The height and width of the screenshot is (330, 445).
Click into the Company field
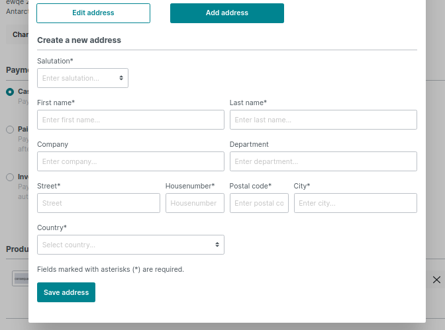click(130, 161)
